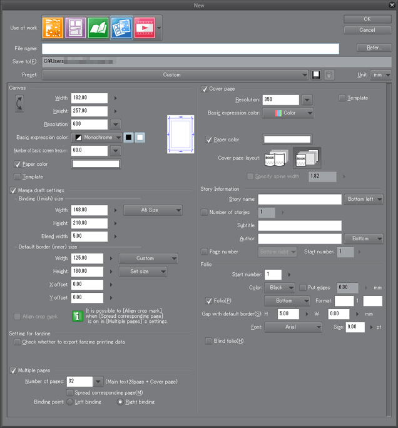The height and width of the screenshot is (428, 398).
Task: Open font Size slider arrow
Action: pyautogui.click(x=371, y=327)
